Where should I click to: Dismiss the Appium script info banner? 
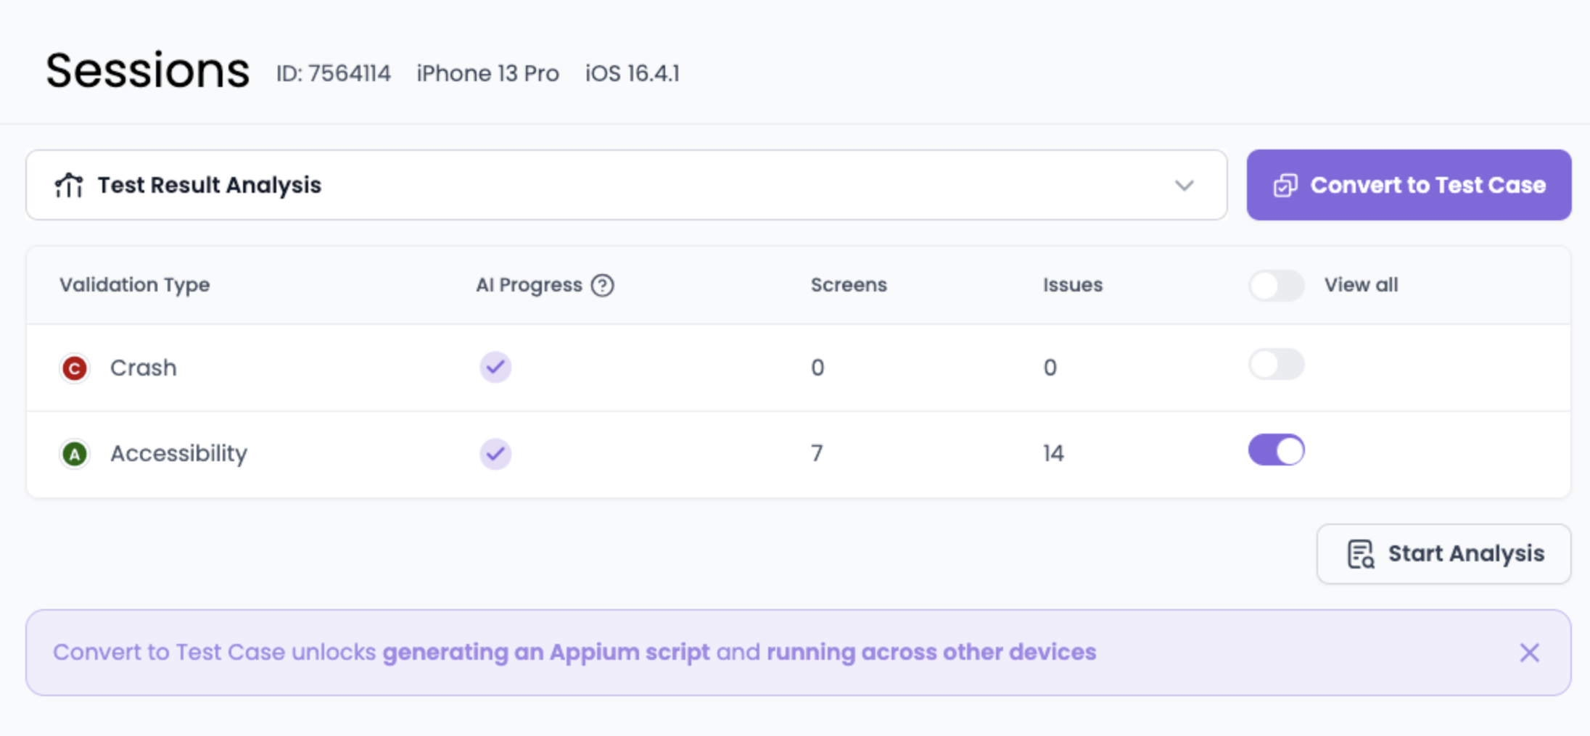tap(1529, 653)
